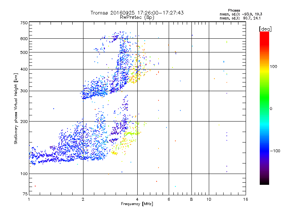Screen dimensions: 289x217
Task: Click the colorbar '100' tick label
Action: click(273, 67)
